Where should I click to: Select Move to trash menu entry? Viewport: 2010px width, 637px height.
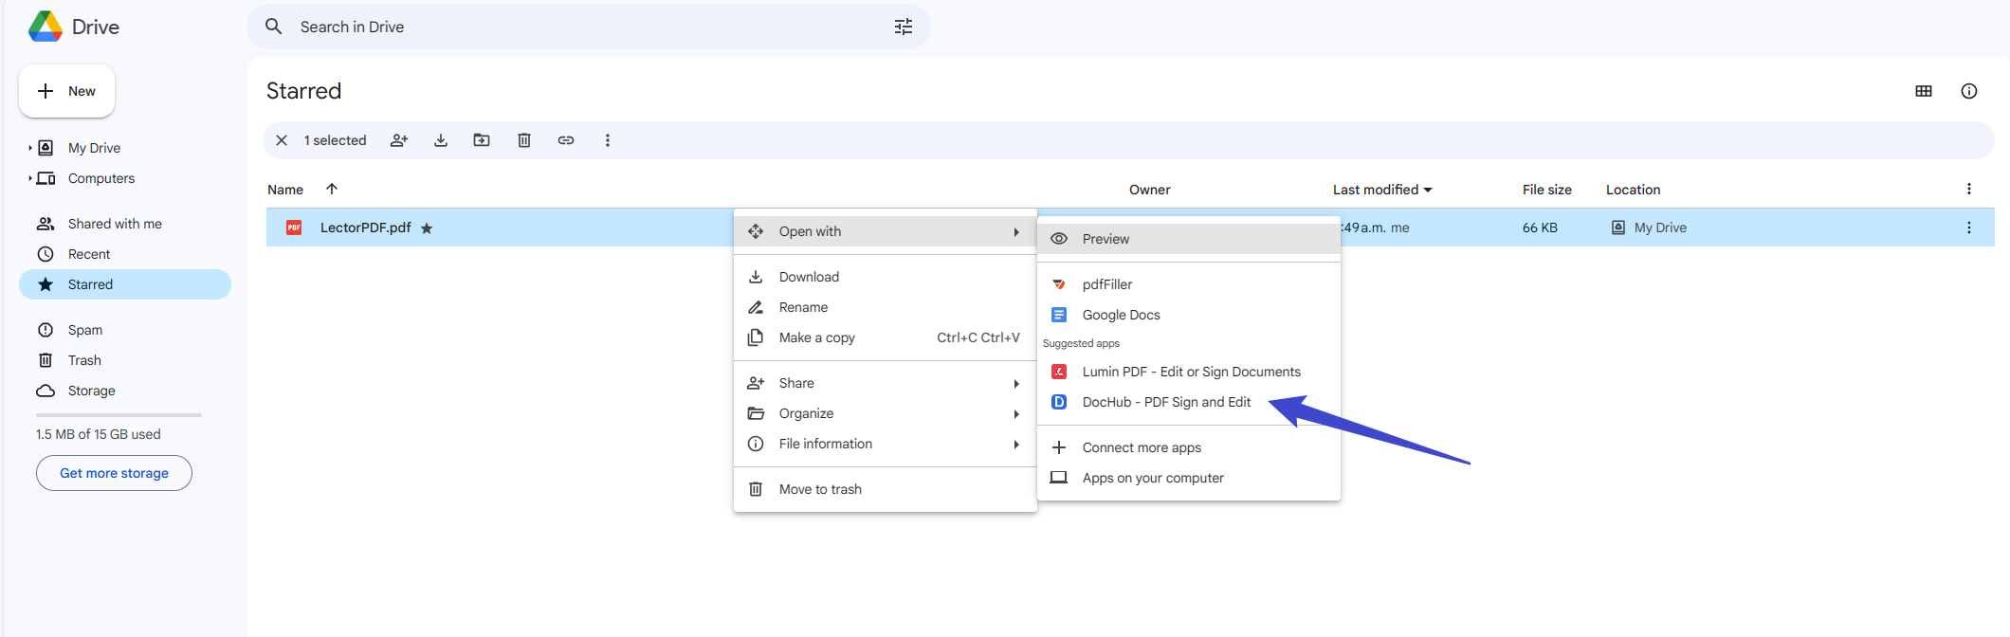pyautogui.click(x=820, y=489)
